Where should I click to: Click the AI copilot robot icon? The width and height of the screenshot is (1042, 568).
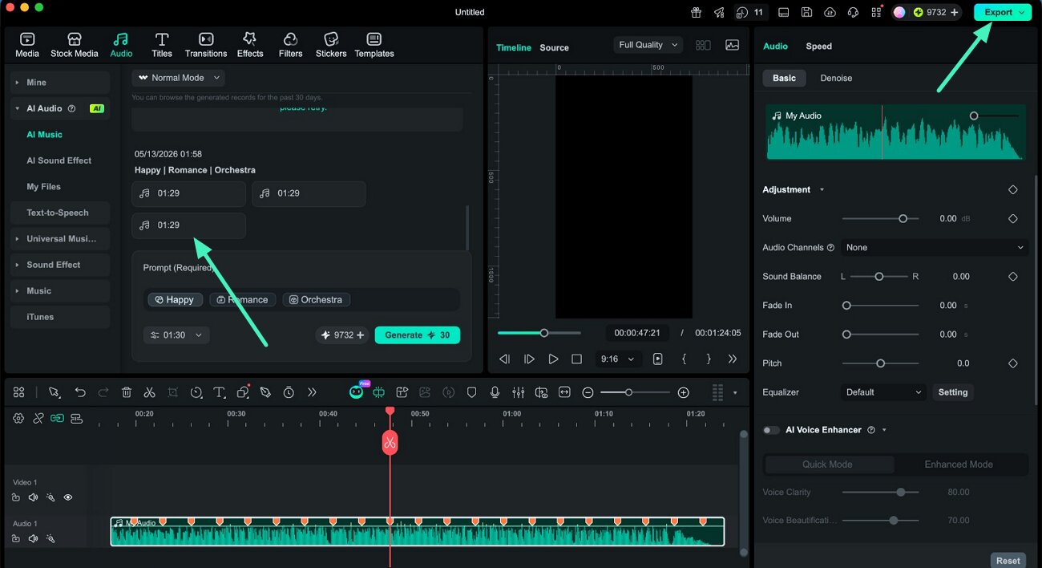[x=357, y=392]
